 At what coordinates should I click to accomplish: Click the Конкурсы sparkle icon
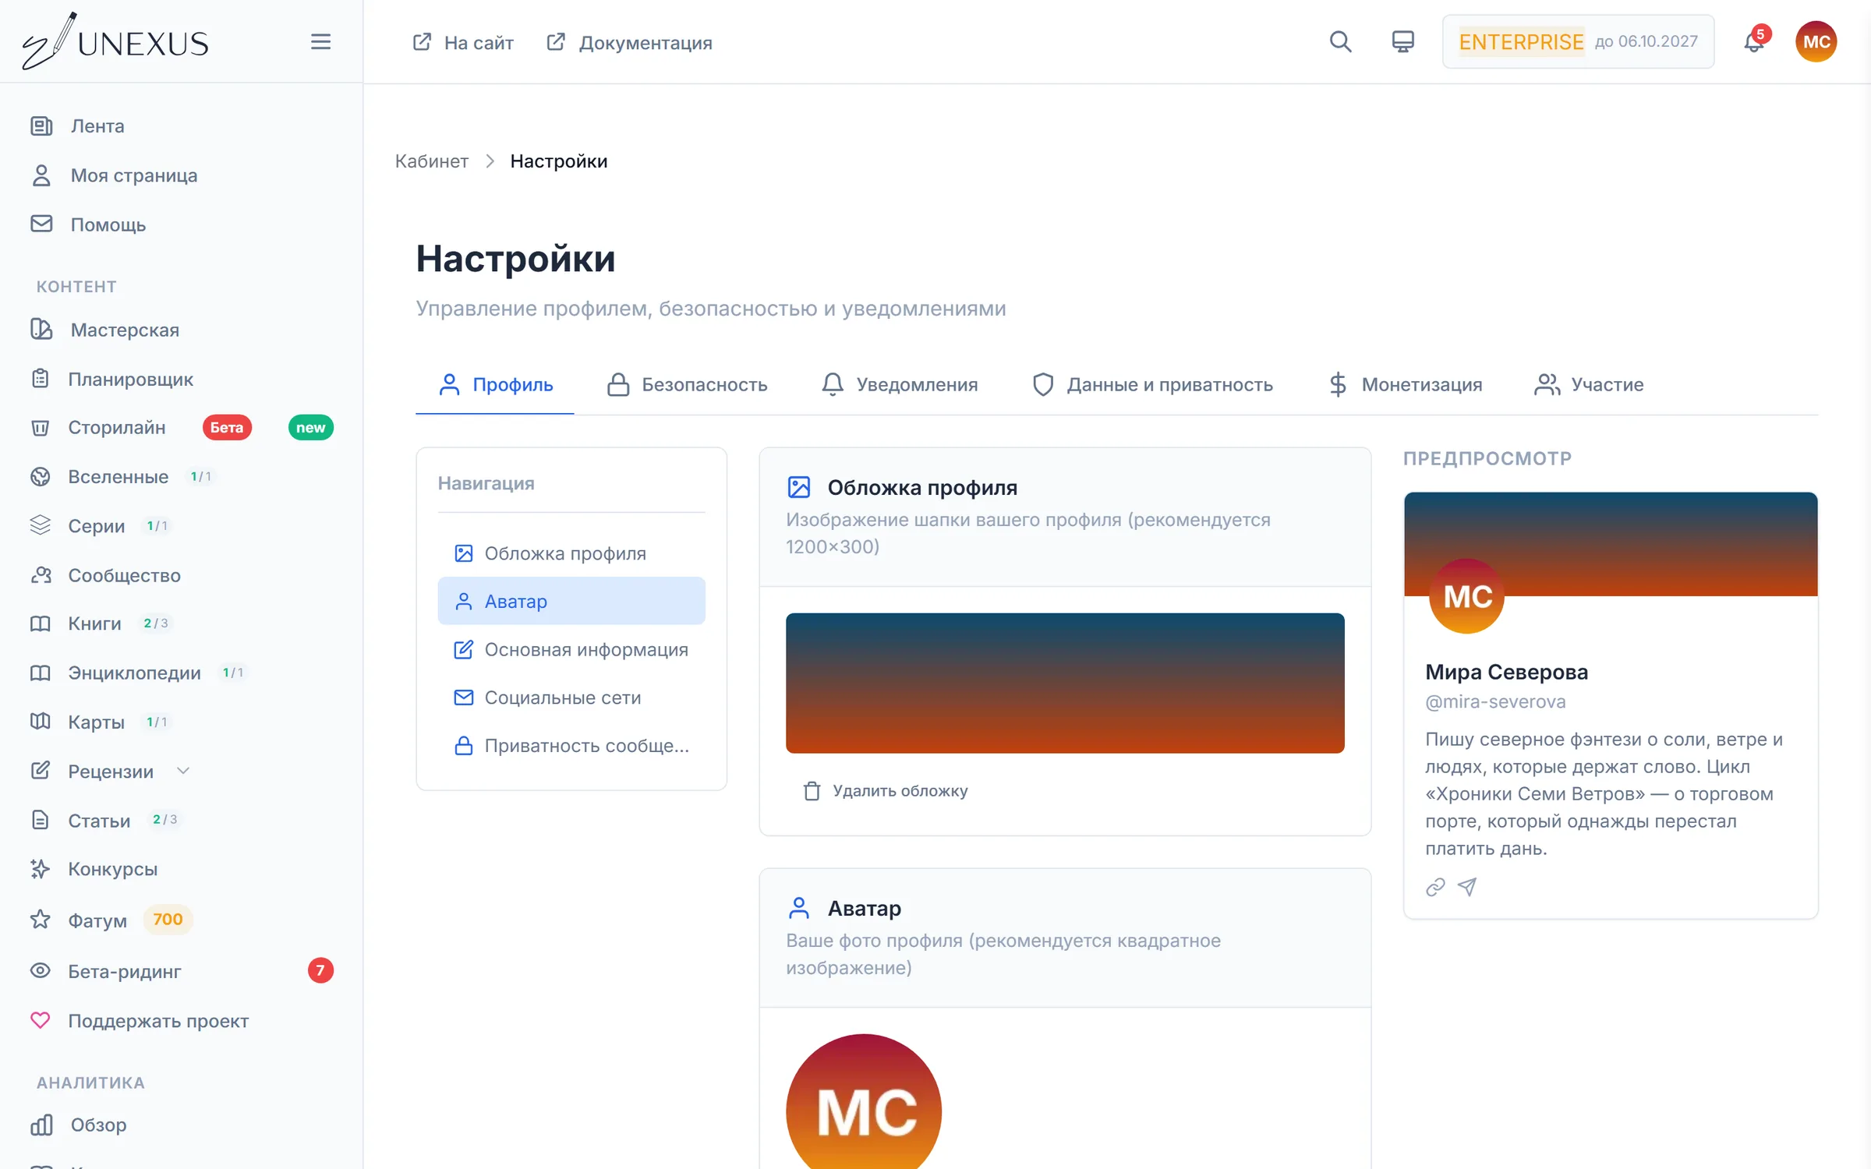pyautogui.click(x=41, y=869)
